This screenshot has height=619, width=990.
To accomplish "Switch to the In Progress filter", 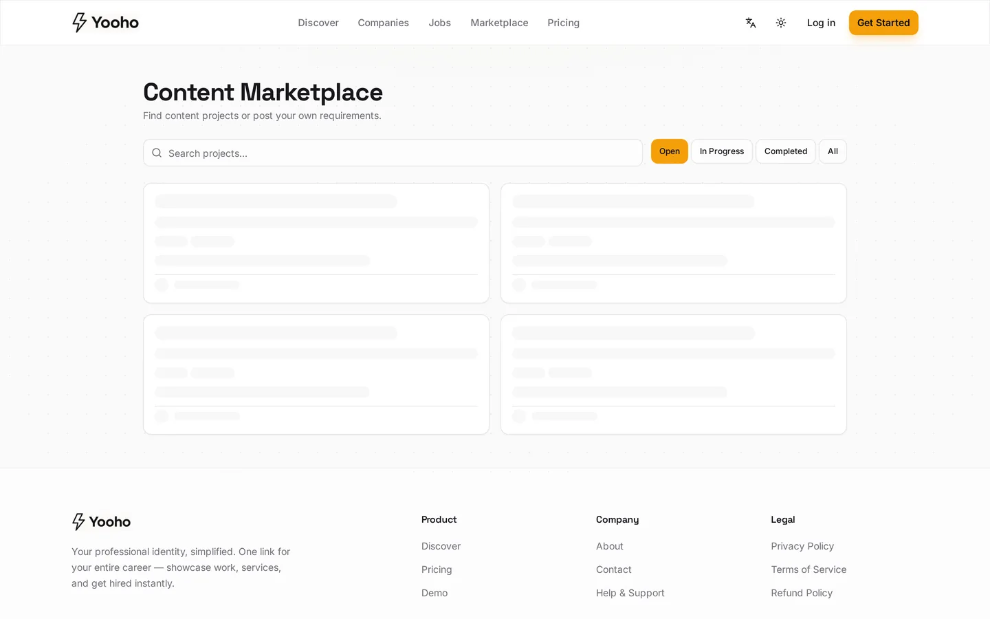I will 722,151.
